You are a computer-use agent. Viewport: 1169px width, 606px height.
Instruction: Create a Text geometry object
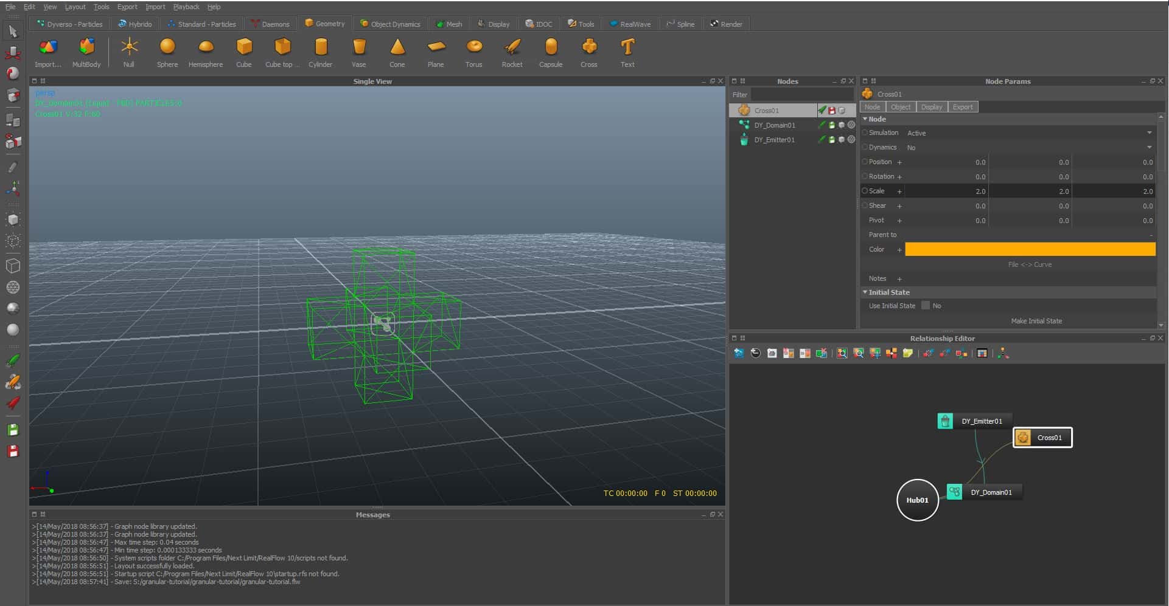click(x=627, y=52)
